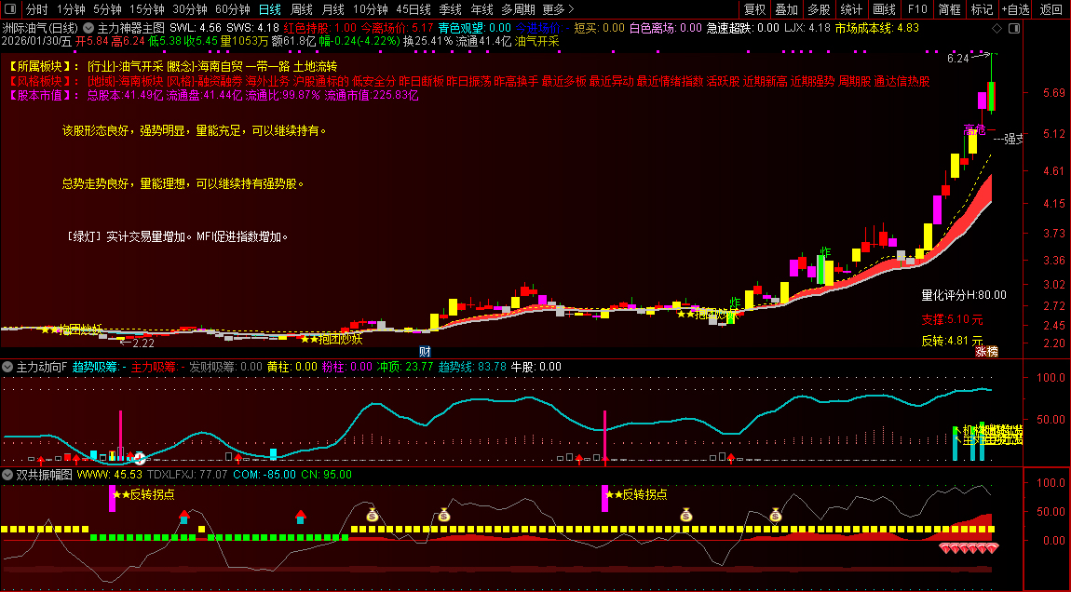This screenshot has height=592, width=1071.
Task: Click the 6.24 high price label
Action: coord(958,59)
